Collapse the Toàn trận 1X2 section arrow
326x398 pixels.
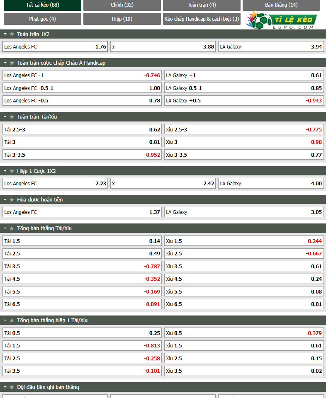tap(5, 34)
